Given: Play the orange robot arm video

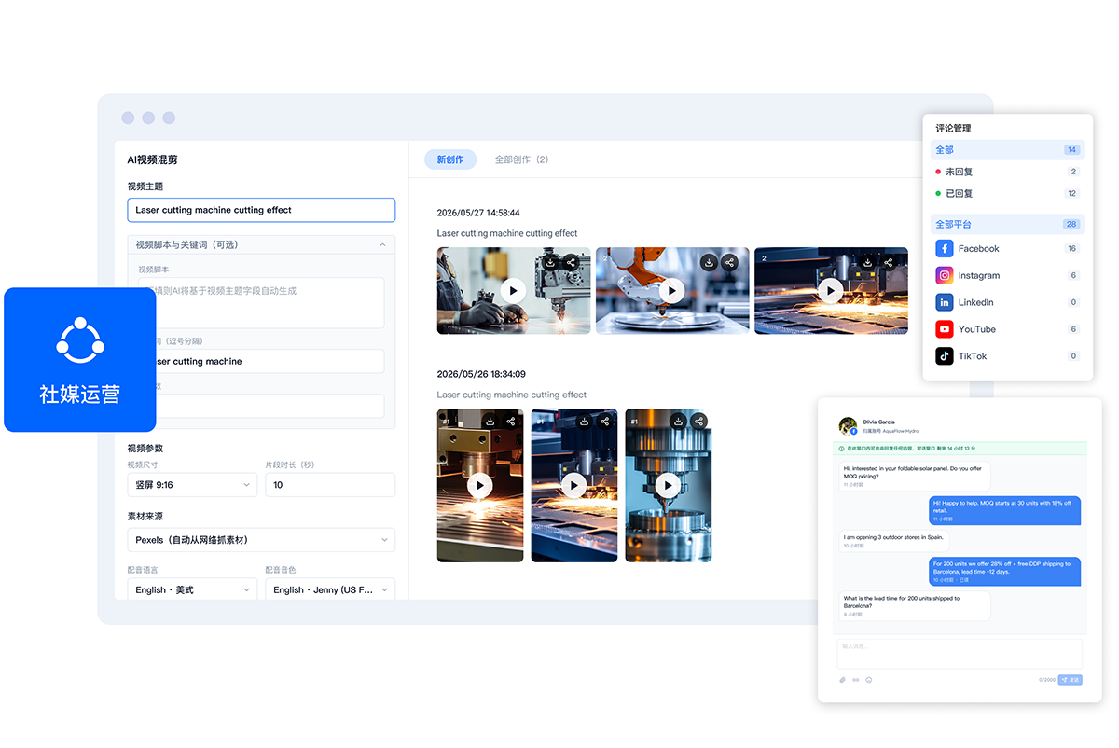Looking at the screenshot, I should (x=671, y=291).
